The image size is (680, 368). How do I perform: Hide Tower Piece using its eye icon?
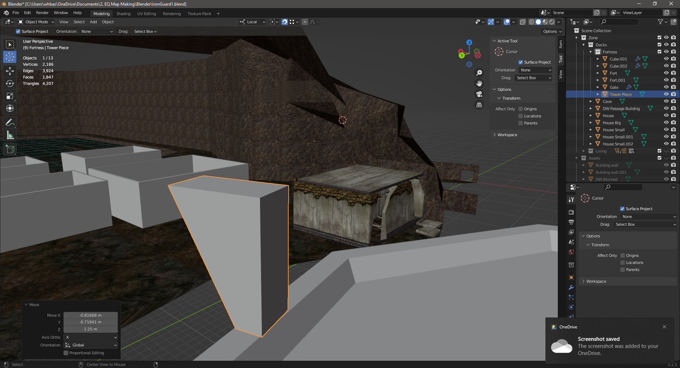(666, 95)
